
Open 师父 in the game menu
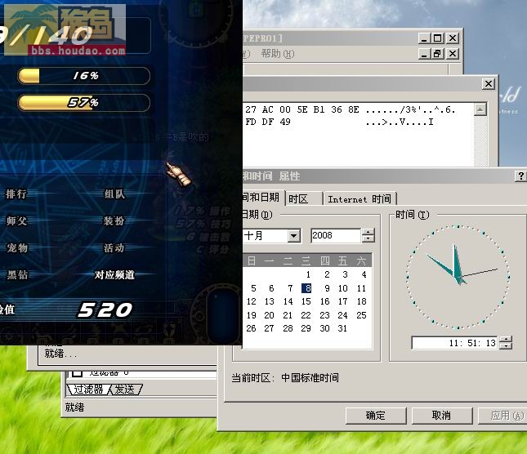click(16, 221)
